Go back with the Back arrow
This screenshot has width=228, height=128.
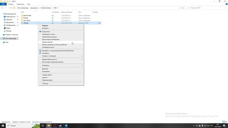[x=2, y=8]
